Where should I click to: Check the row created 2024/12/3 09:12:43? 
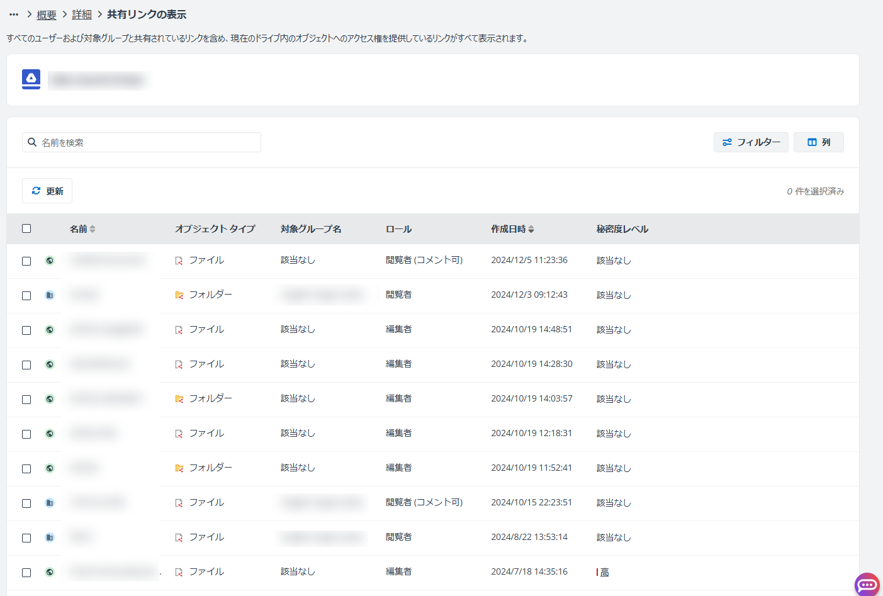(26, 296)
